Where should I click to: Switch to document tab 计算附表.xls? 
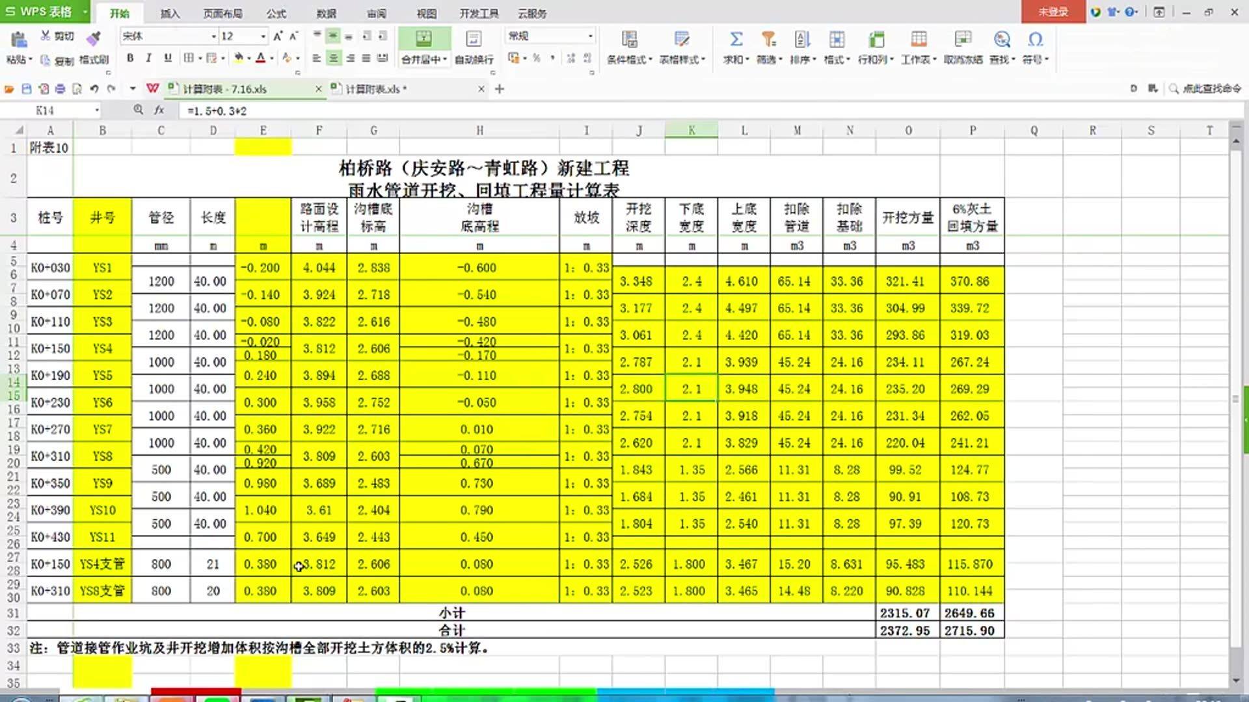(376, 89)
